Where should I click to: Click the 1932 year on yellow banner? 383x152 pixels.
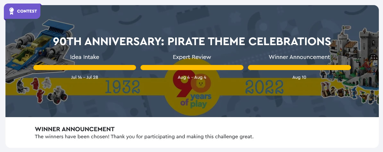(123, 87)
